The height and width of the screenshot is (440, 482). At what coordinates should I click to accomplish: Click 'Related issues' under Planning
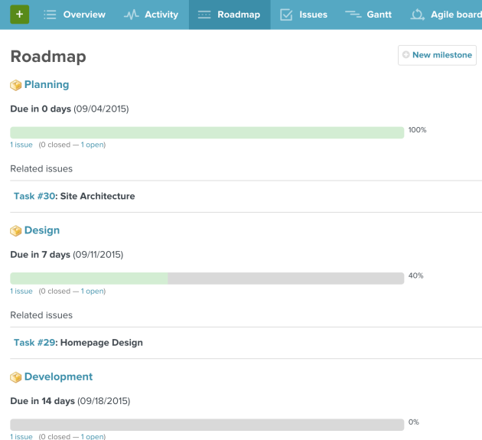click(x=41, y=169)
